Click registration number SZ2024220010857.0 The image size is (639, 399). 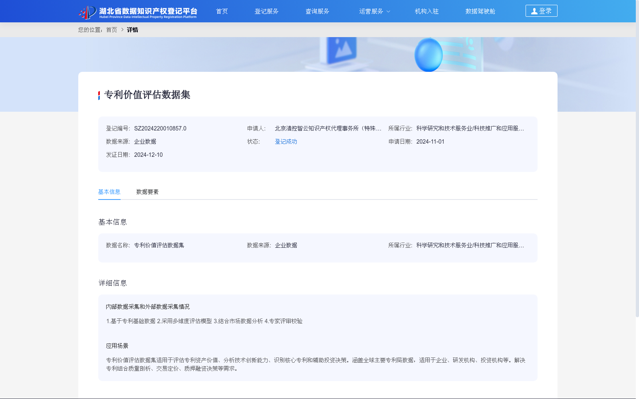point(160,128)
